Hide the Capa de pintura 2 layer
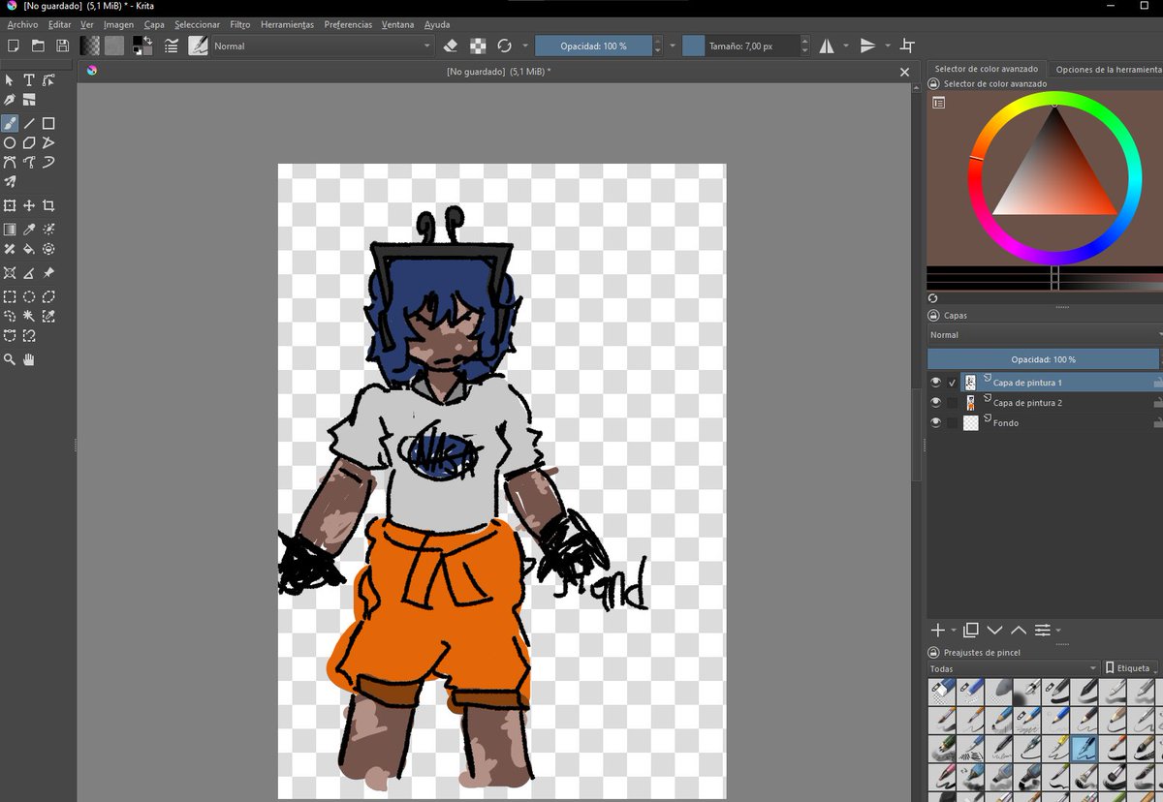 coord(936,403)
